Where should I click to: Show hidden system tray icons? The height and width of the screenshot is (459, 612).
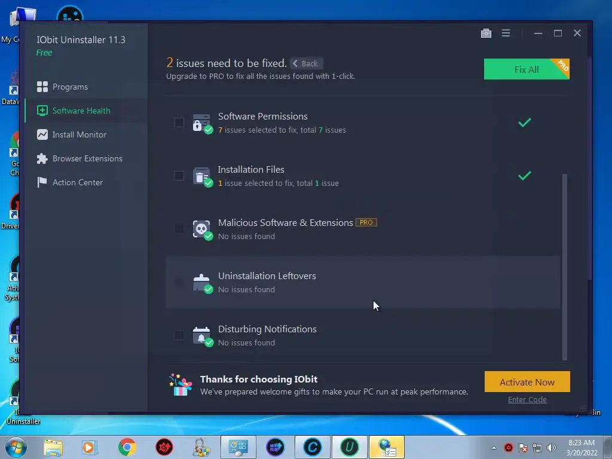pyautogui.click(x=494, y=448)
